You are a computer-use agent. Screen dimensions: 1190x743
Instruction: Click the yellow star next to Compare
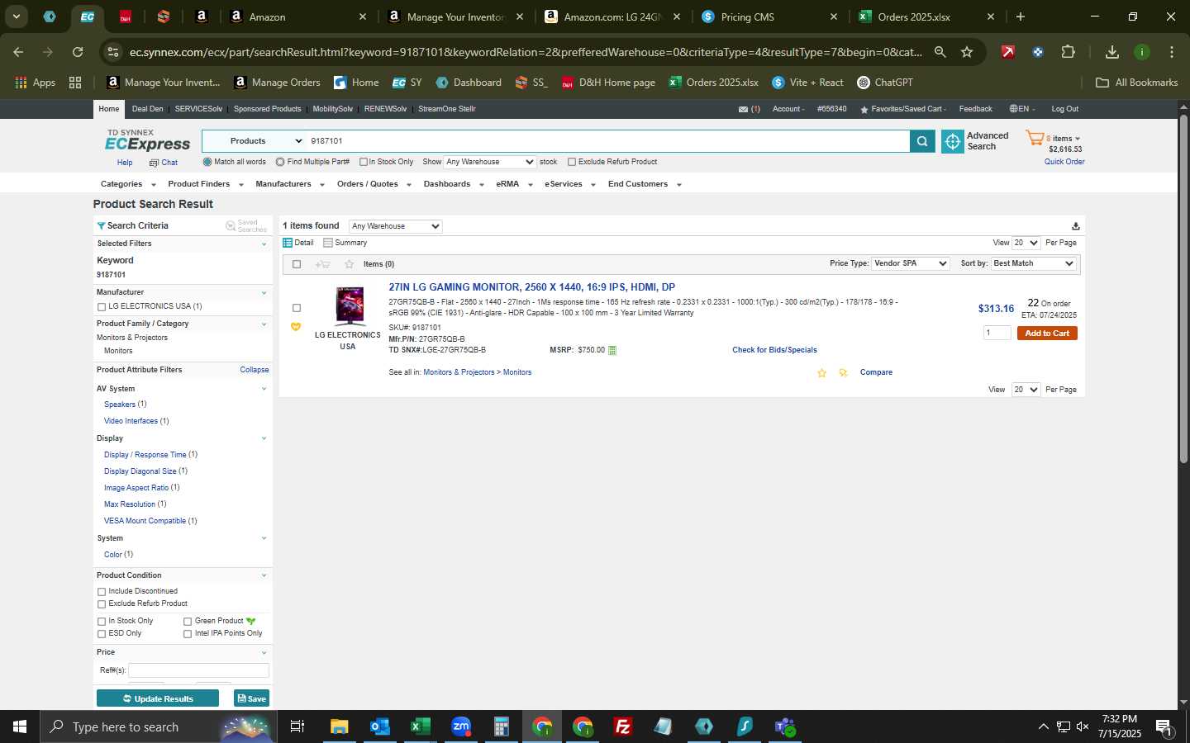821,373
